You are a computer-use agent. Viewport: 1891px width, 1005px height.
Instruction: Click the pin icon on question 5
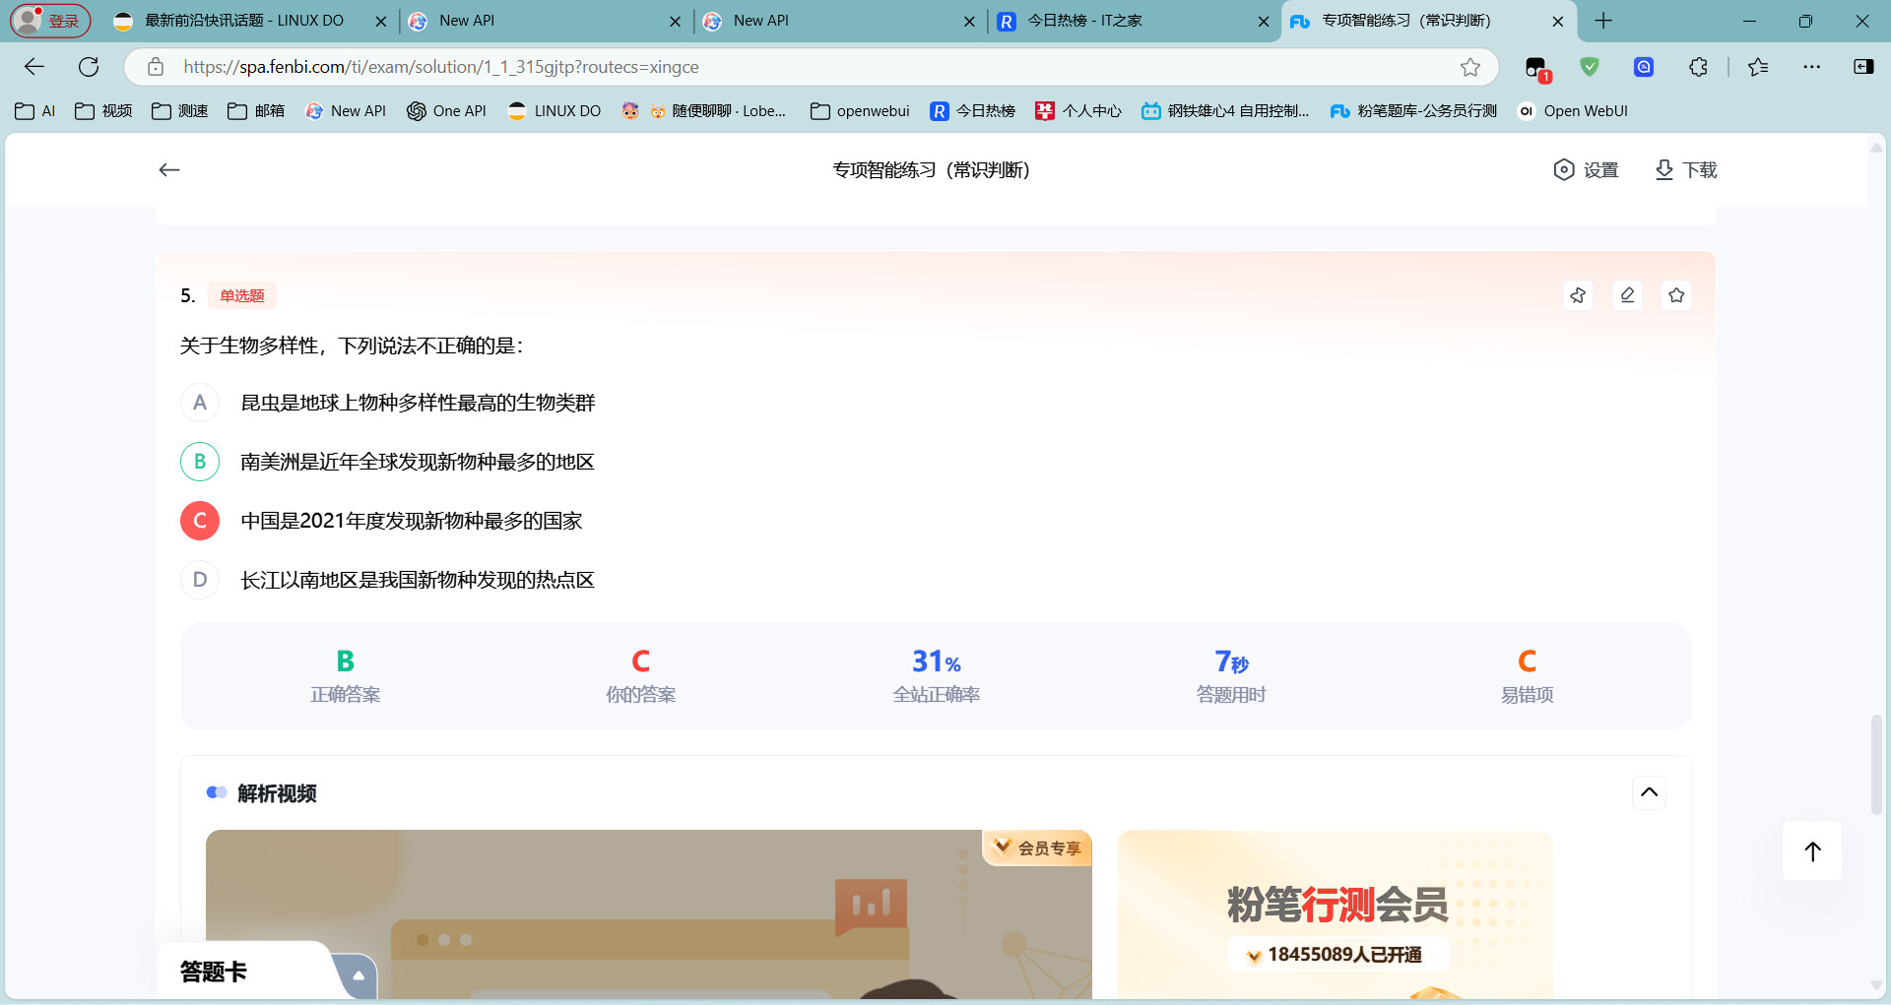click(x=1578, y=295)
